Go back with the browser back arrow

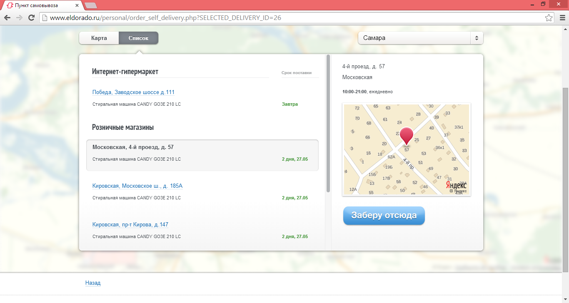click(x=7, y=17)
